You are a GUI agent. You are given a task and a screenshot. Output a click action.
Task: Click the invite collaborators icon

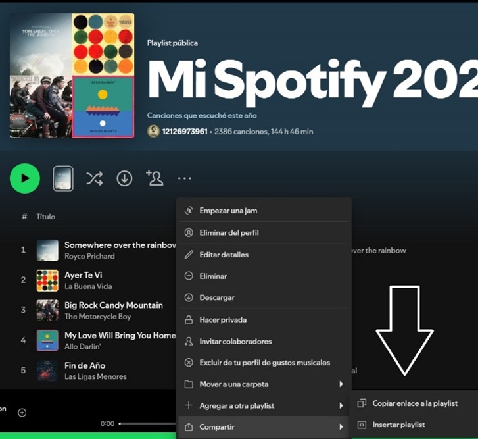pyautogui.click(x=155, y=178)
